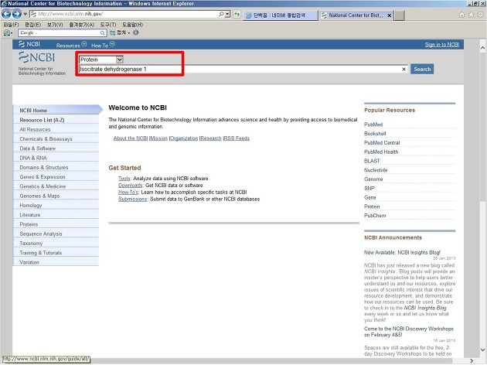Expand the How To dropdown in header
This screenshot has width=487, height=365.
click(x=103, y=45)
